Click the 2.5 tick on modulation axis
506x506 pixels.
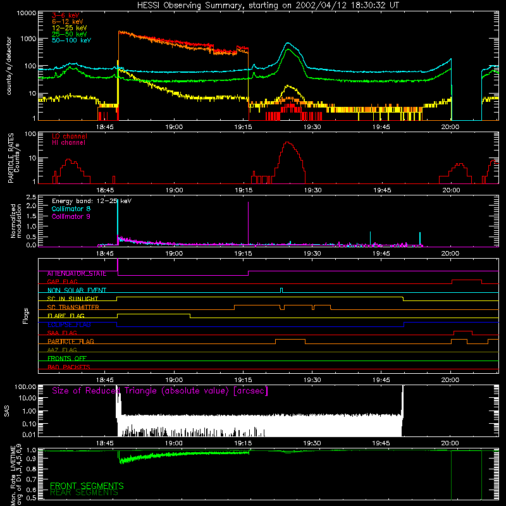point(31,197)
